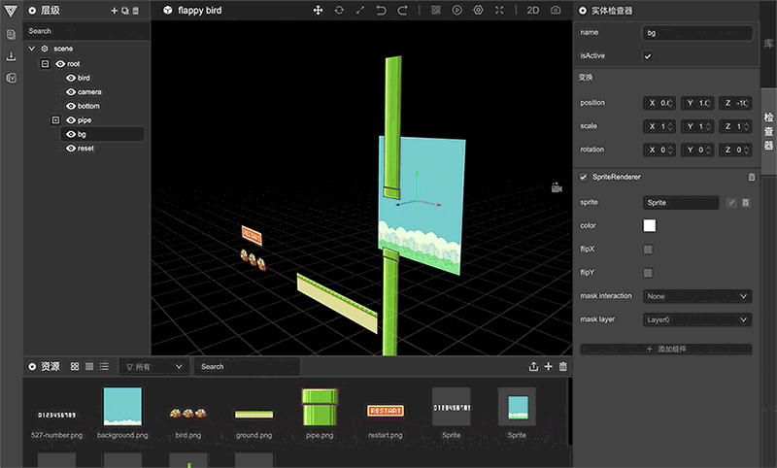The height and width of the screenshot is (468, 777).
Task: Switch assets to large grid view
Action: (75, 366)
